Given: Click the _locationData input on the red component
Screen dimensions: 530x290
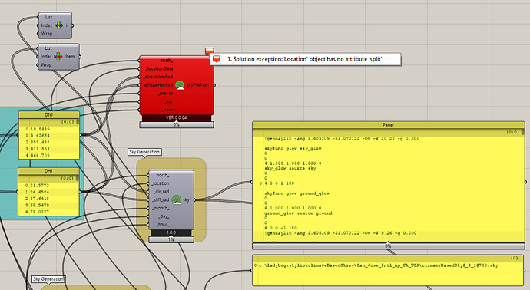Looking at the screenshot, I should click(159, 68).
